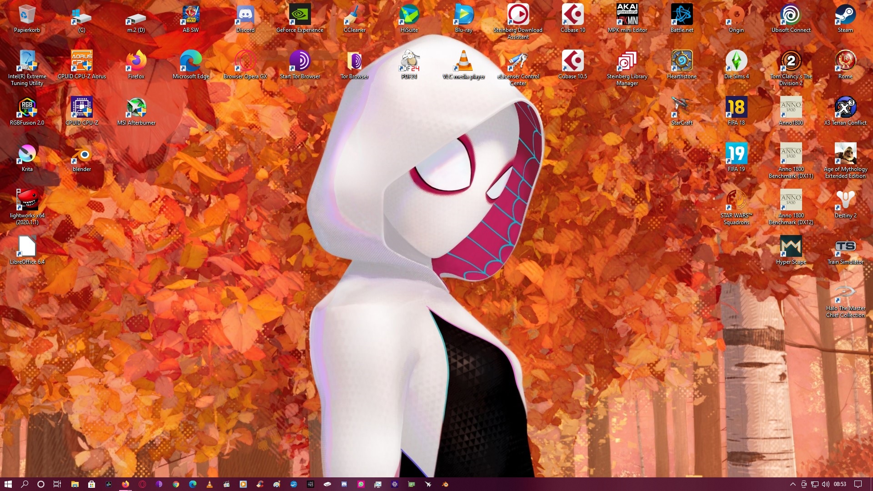The height and width of the screenshot is (491, 873).
Task: Open the Steam desktop icon
Action: click(x=845, y=15)
